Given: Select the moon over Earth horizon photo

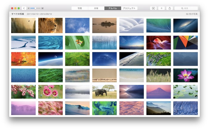Looking at the screenshot, I should click(x=50, y=59).
